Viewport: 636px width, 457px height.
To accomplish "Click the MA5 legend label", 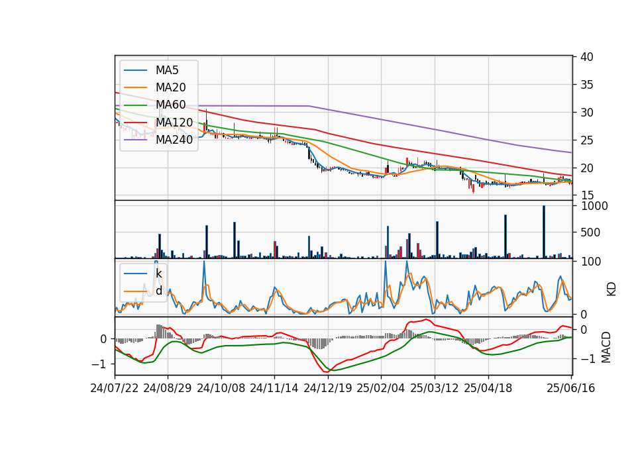I will point(167,70).
